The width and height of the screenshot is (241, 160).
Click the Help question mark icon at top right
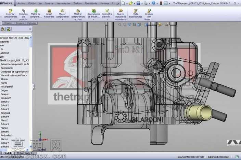coord(235,3)
